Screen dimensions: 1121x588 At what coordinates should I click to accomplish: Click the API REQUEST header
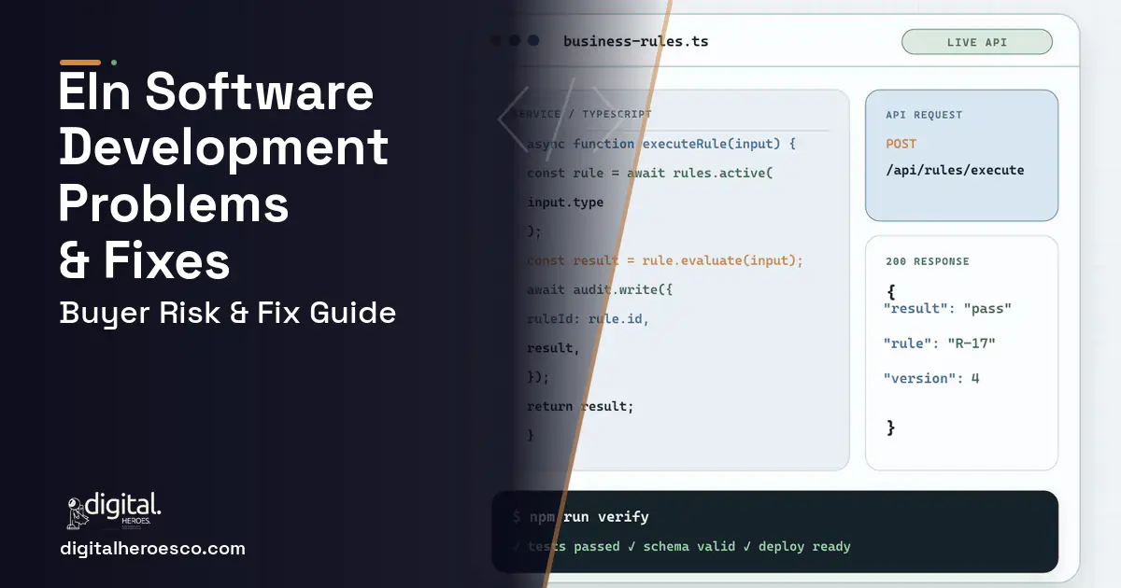(924, 115)
